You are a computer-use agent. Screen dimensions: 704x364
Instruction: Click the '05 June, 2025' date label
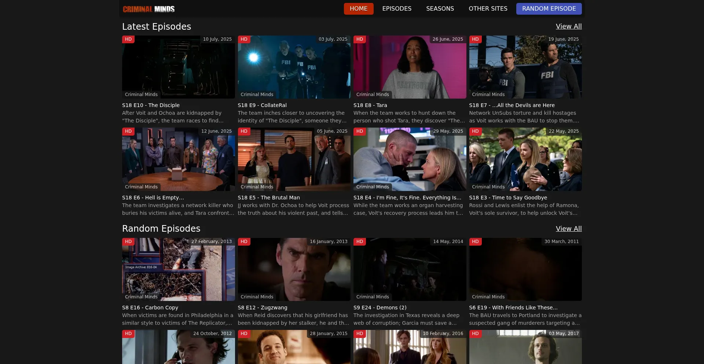332,131
